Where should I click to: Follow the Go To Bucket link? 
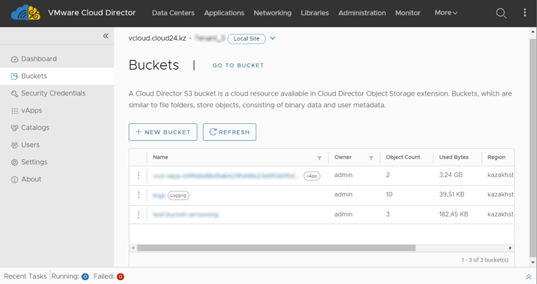click(x=238, y=65)
